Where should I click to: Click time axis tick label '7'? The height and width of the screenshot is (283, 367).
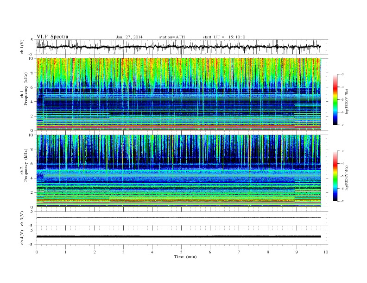click(x=239, y=252)
